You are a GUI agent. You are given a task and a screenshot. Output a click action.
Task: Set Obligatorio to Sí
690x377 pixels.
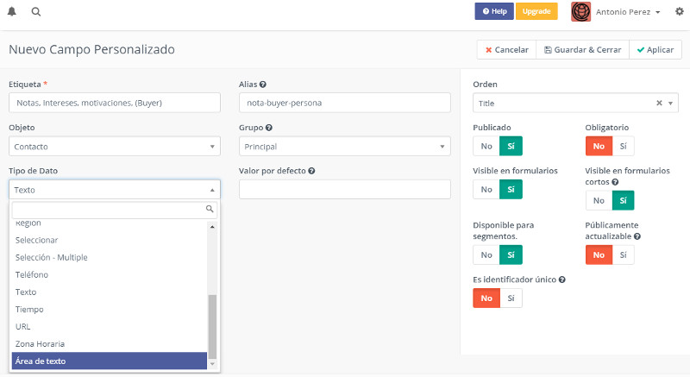[623, 146]
